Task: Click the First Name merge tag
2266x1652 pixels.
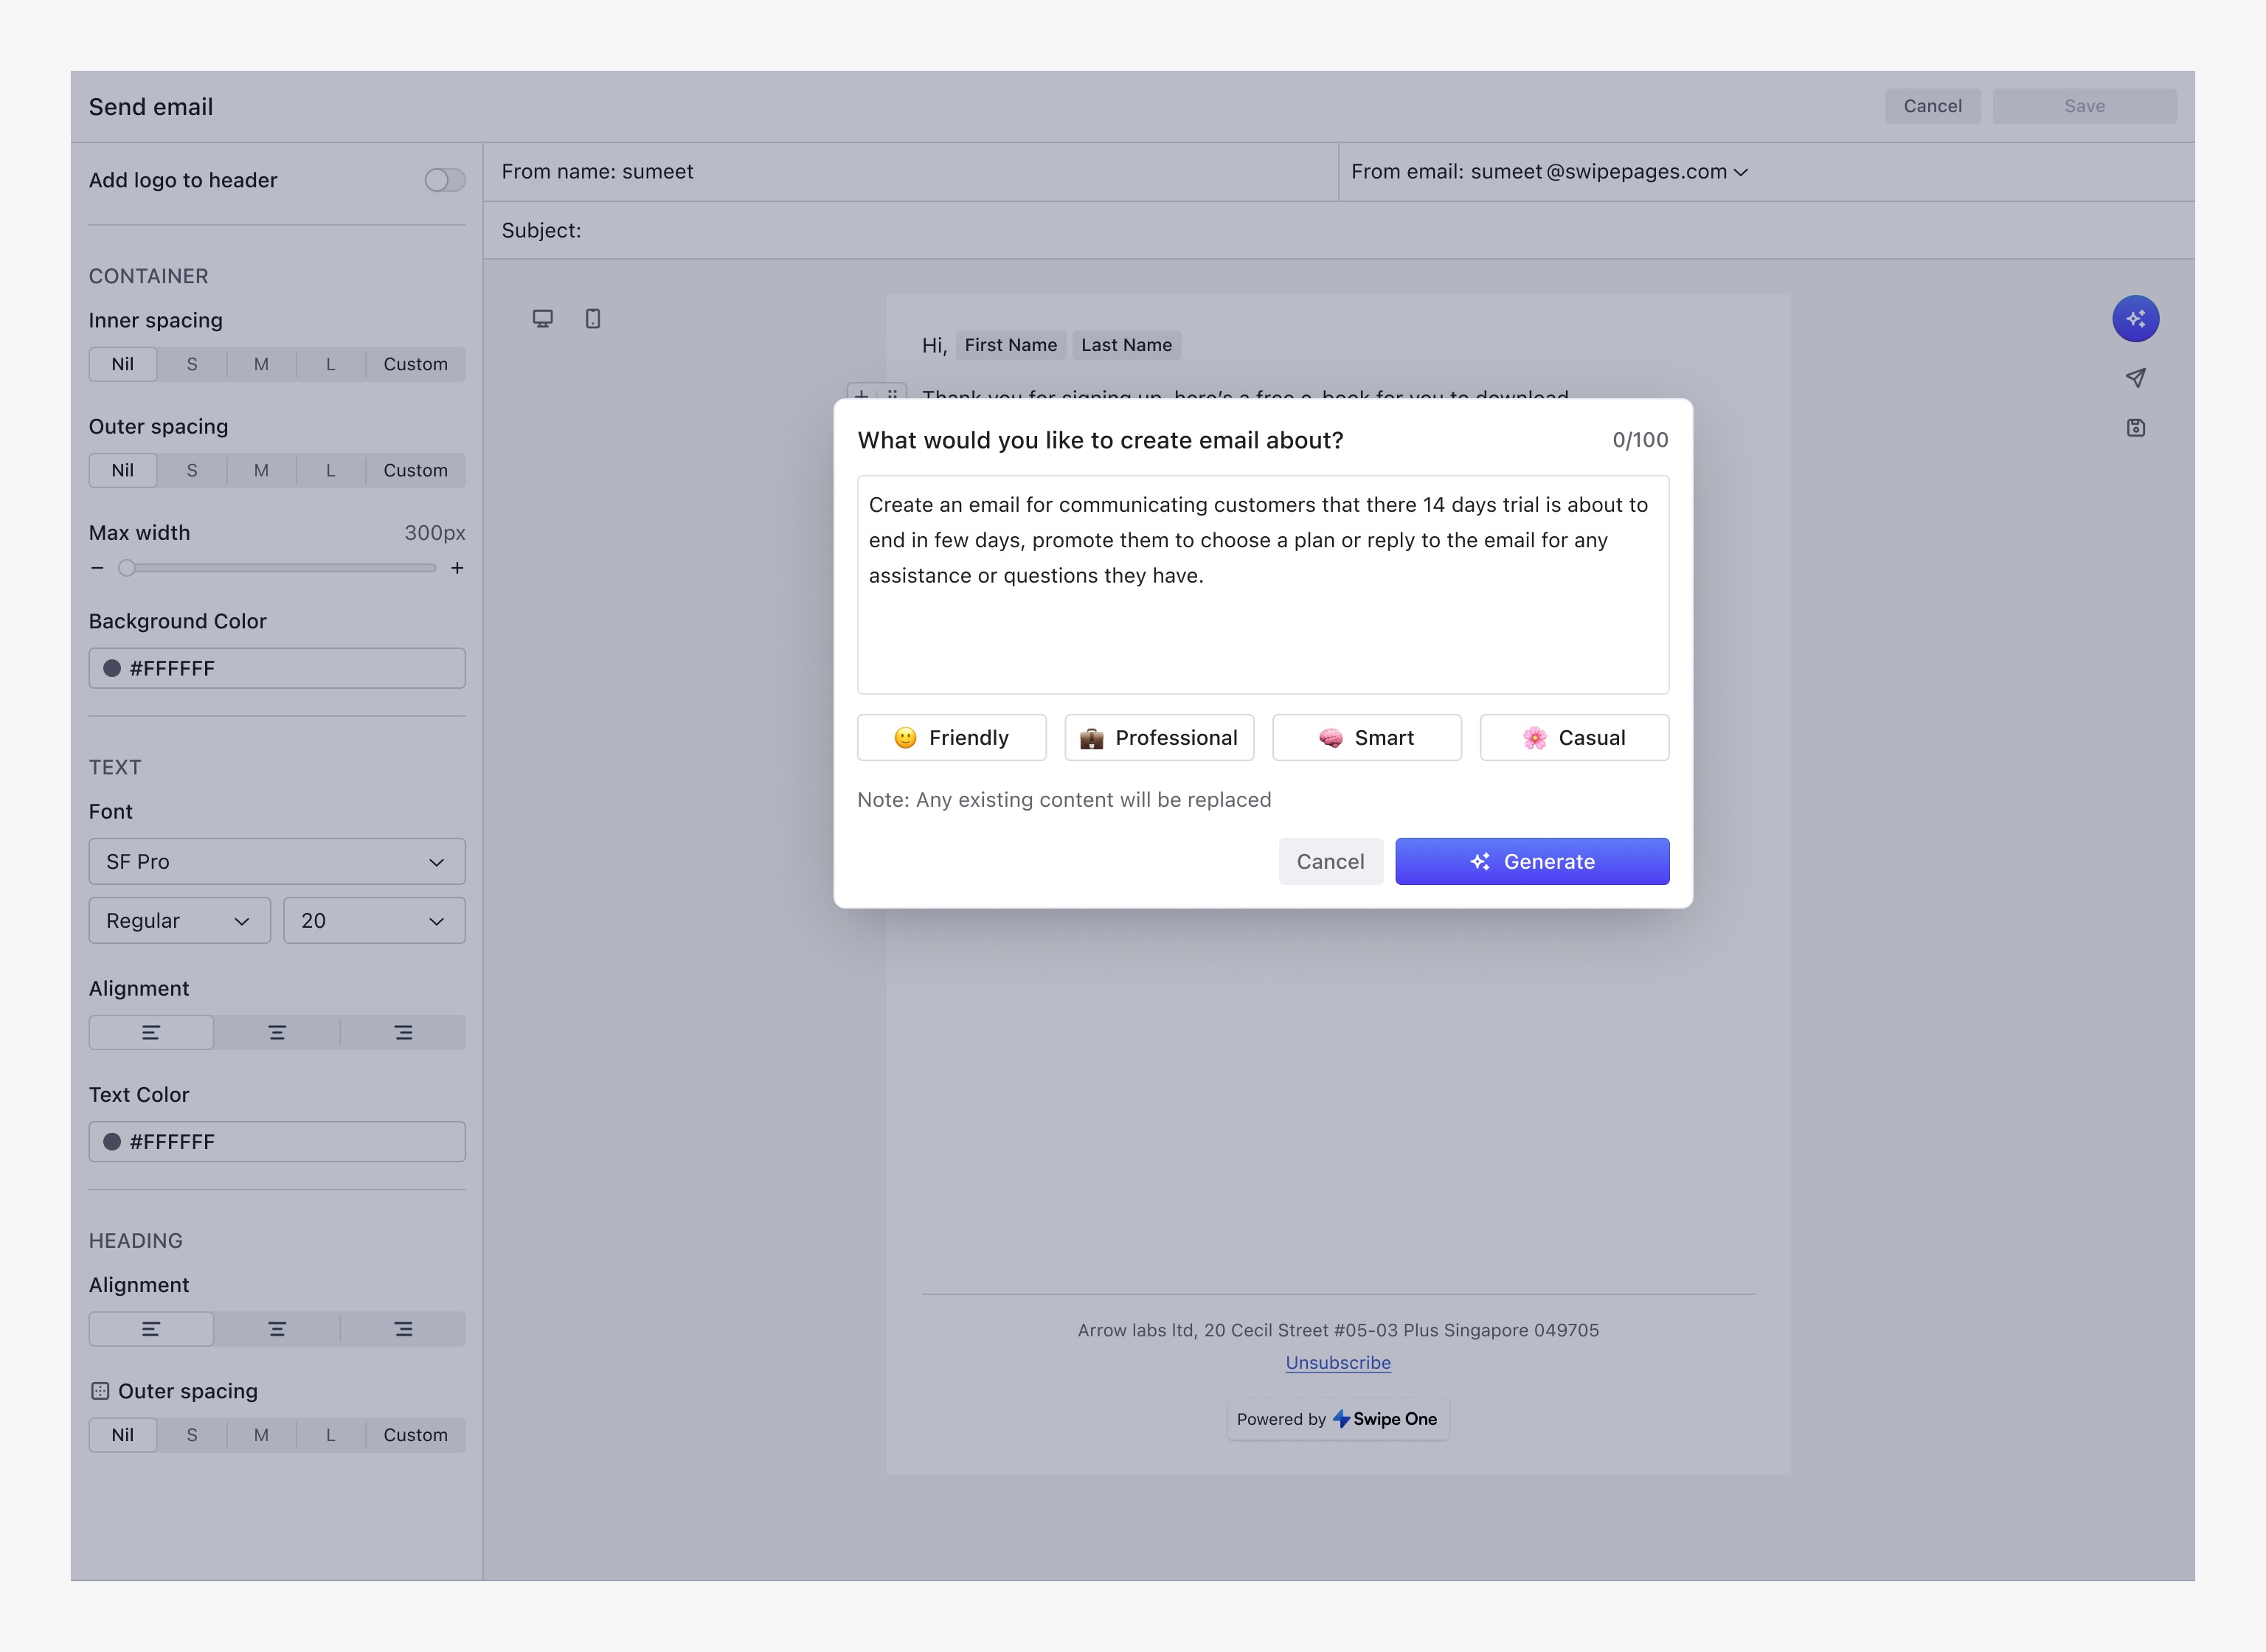Action: [x=1010, y=345]
